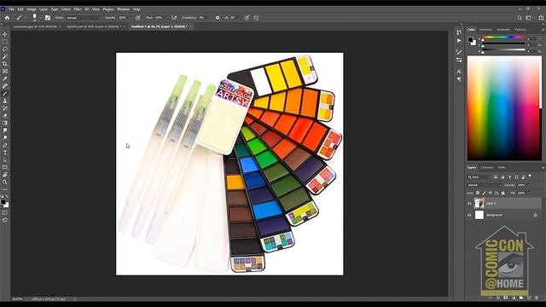Viewport: 546px width, 307px height.
Task: Open the History panel icon
Action: coord(459,32)
